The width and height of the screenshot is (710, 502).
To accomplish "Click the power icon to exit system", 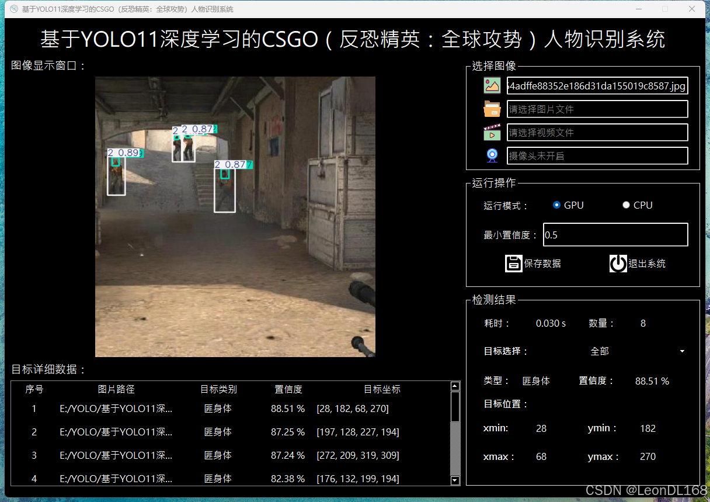I will pos(618,264).
